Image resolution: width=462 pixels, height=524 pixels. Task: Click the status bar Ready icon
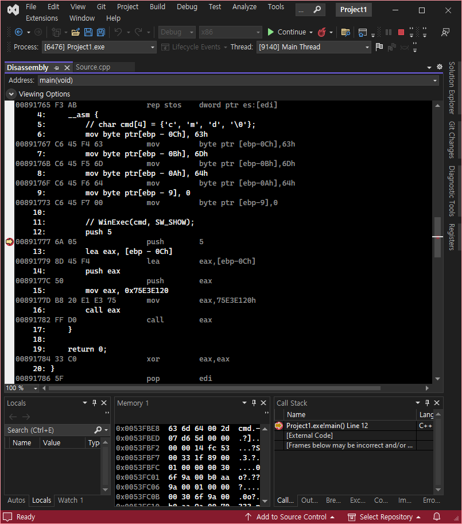coord(7,517)
